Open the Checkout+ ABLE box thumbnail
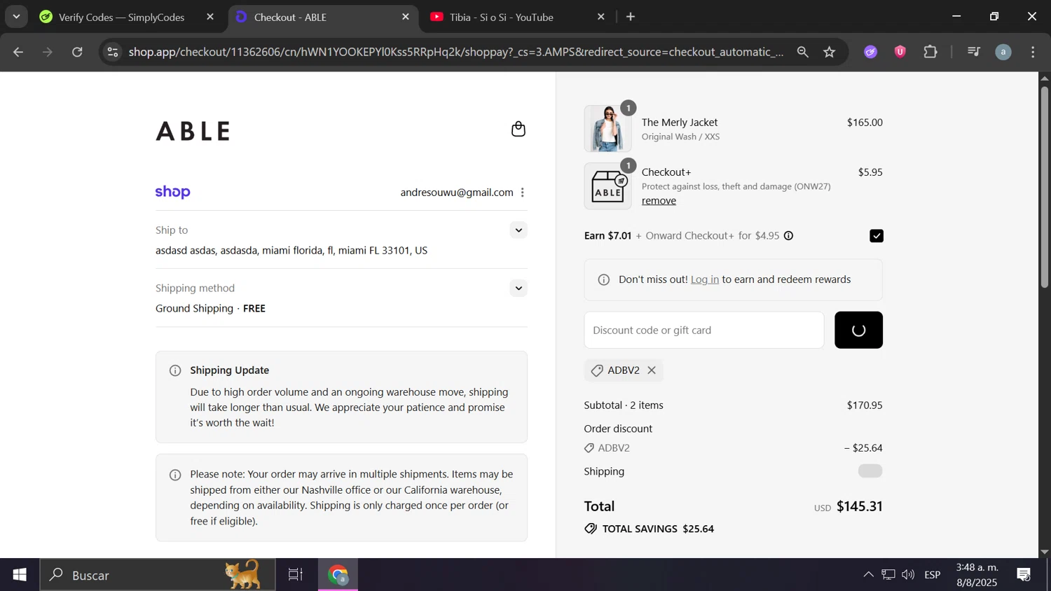The height and width of the screenshot is (591, 1051). coord(607,186)
